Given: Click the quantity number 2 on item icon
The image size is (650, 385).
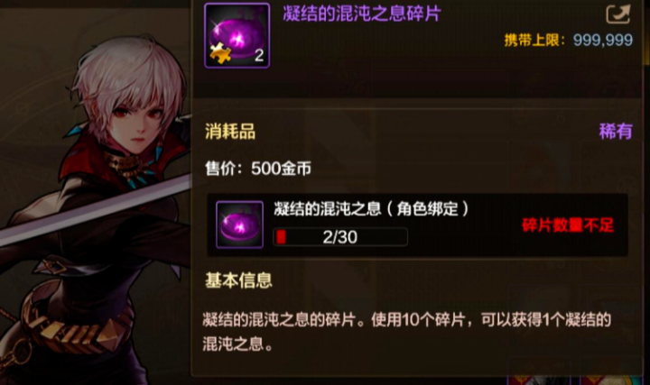Looking at the screenshot, I should [259, 55].
